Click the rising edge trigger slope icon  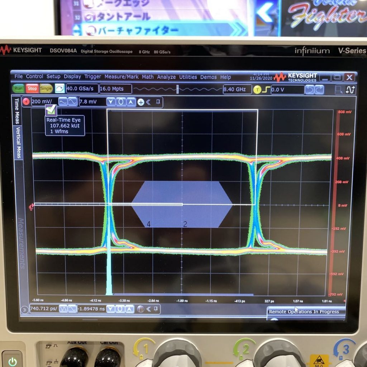[265, 90]
